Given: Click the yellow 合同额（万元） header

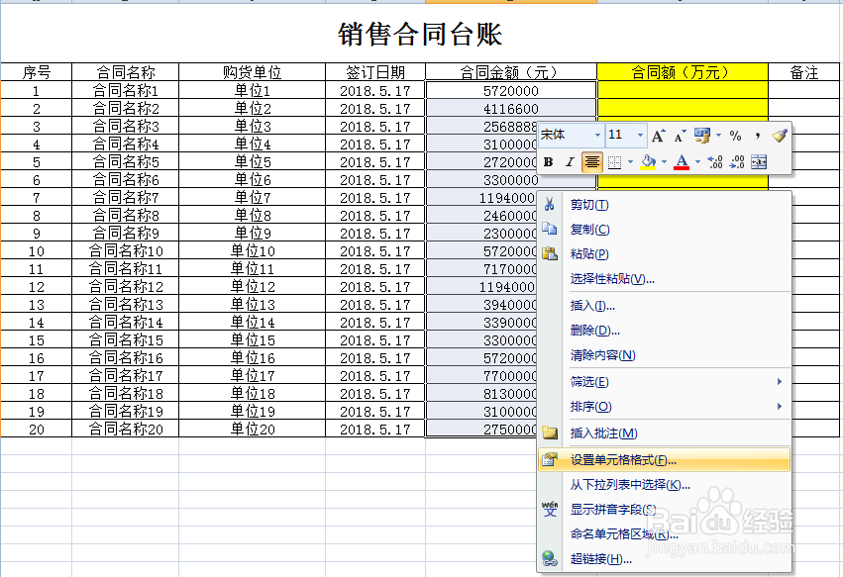Looking at the screenshot, I should pyautogui.click(x=683, y=72).
